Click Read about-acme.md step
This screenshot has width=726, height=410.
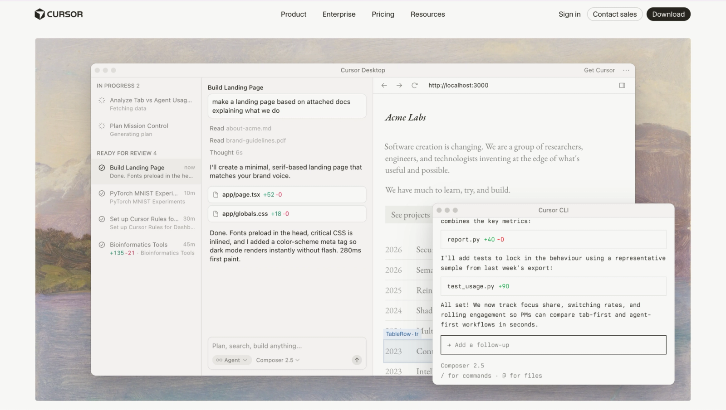(x=240, y=128)
